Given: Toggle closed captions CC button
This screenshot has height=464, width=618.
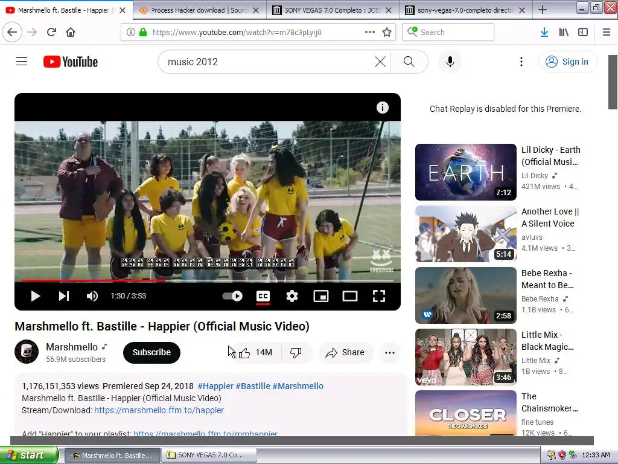Looking at the screenshot, I should [x=263, y=296].
